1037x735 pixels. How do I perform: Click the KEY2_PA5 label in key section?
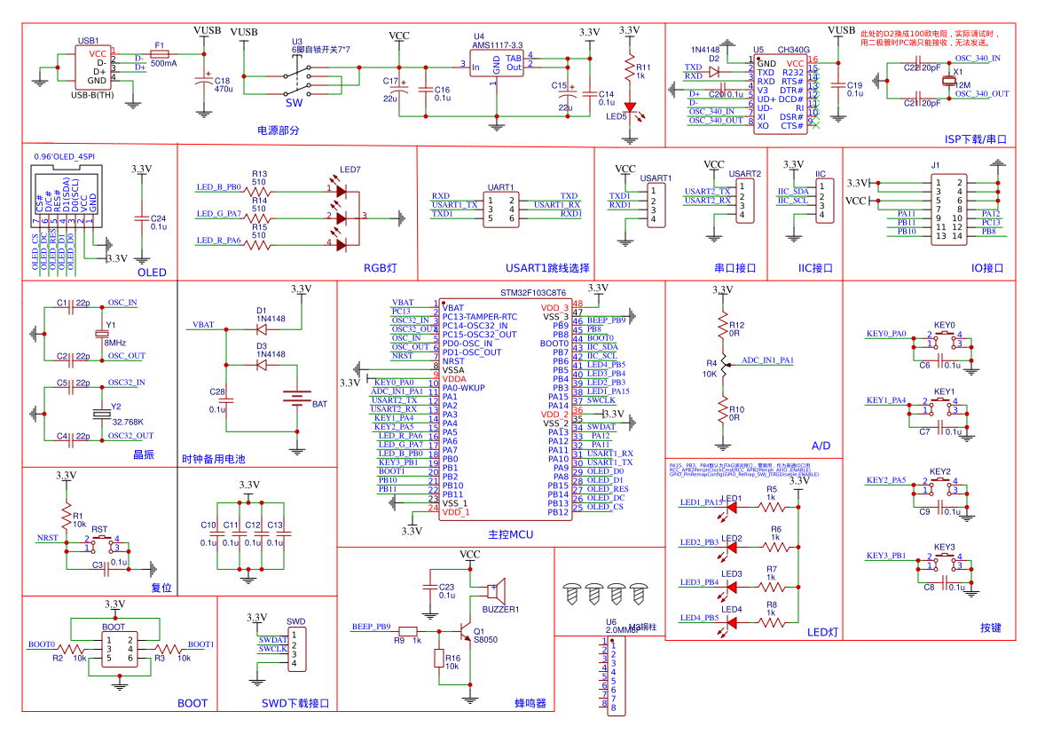tap(886, 480)
